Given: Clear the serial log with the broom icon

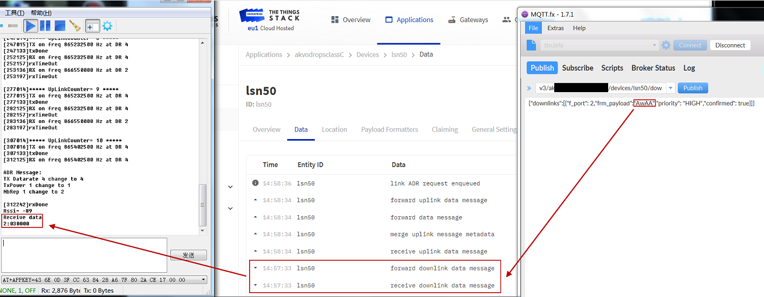Looking at the screenshot, I should tap(75, 25).
